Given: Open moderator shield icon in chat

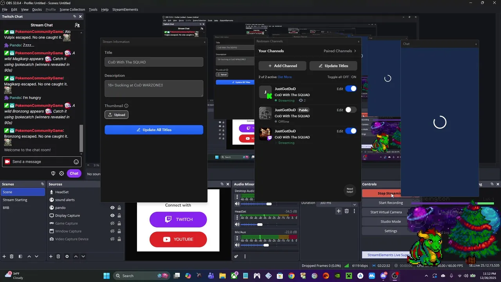Looking at the screenshot, I should [x=53, y=174].
